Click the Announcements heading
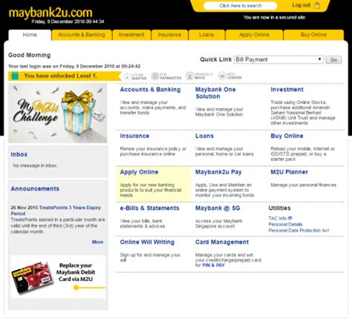 coord(35,189)
